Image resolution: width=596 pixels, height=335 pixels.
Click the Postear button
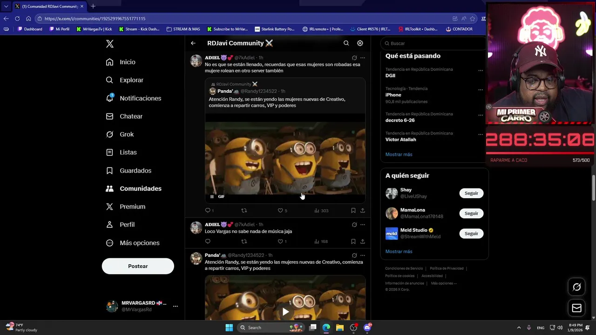(138, 266)
